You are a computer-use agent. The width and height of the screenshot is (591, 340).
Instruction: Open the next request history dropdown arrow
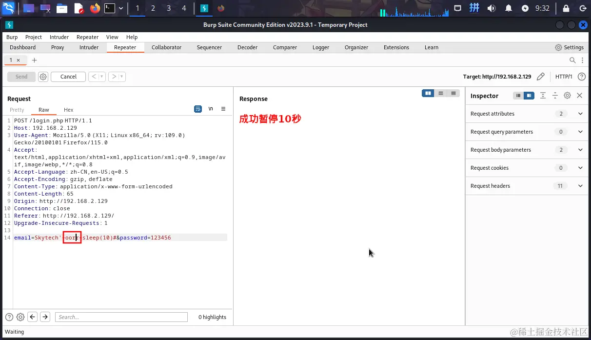point(122,77)
